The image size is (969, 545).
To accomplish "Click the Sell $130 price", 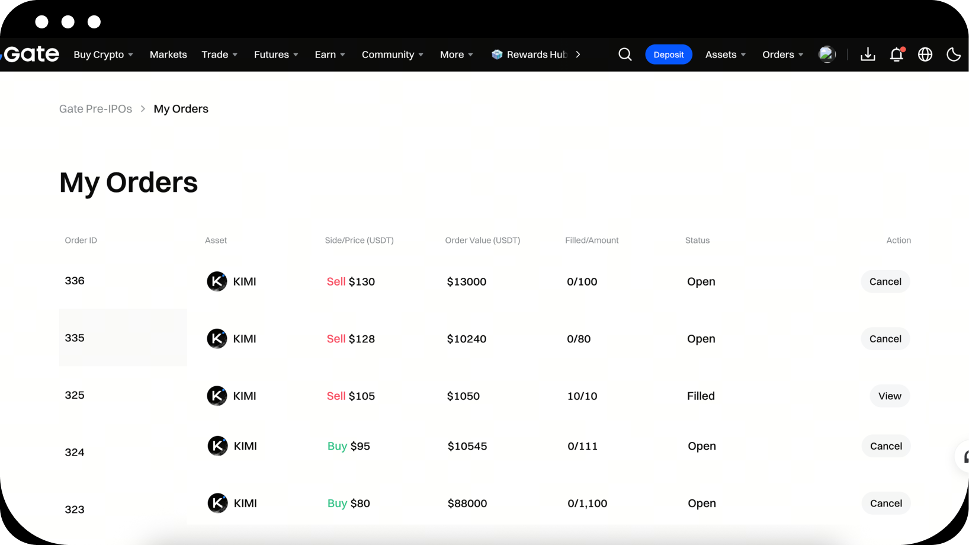I will 351,281.
